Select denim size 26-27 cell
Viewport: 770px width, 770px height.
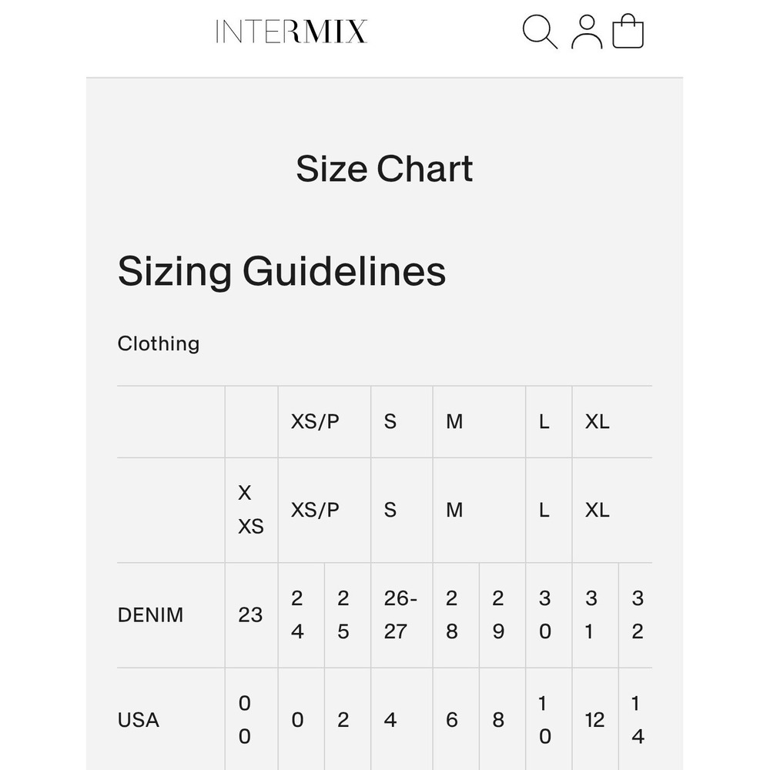402,615
